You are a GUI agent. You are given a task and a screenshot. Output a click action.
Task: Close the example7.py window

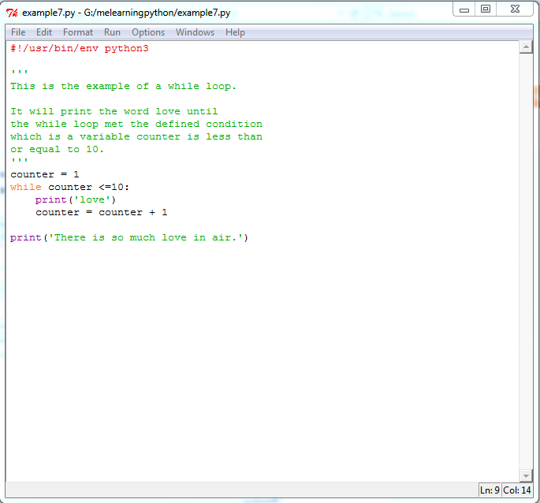point(515,9)
